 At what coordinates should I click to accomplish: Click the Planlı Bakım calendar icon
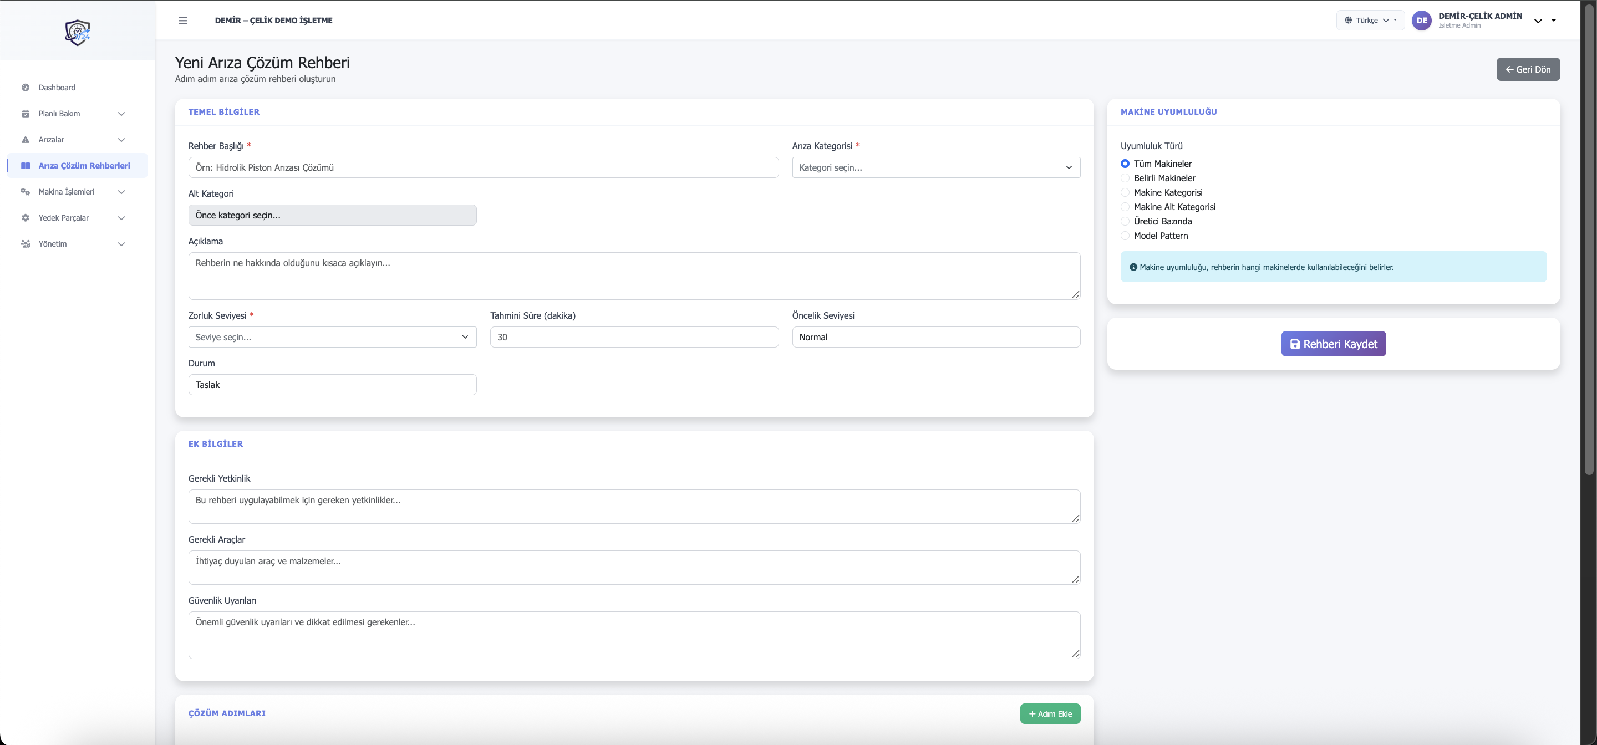click(x=26, y=114)
